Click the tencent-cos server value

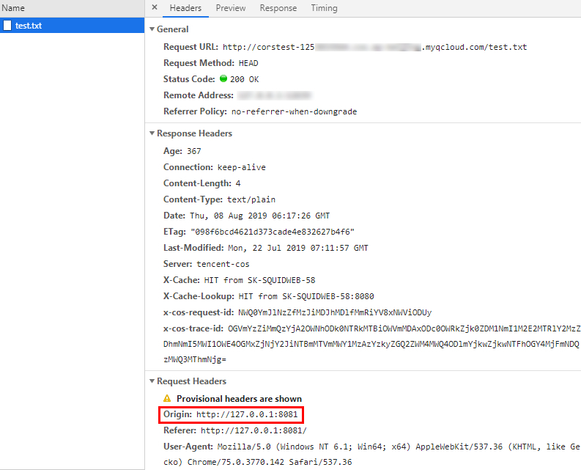[x=223, y=264]
